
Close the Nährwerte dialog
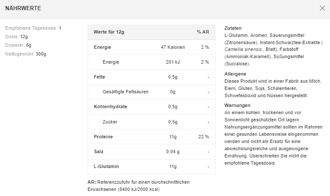click(322, 8)
